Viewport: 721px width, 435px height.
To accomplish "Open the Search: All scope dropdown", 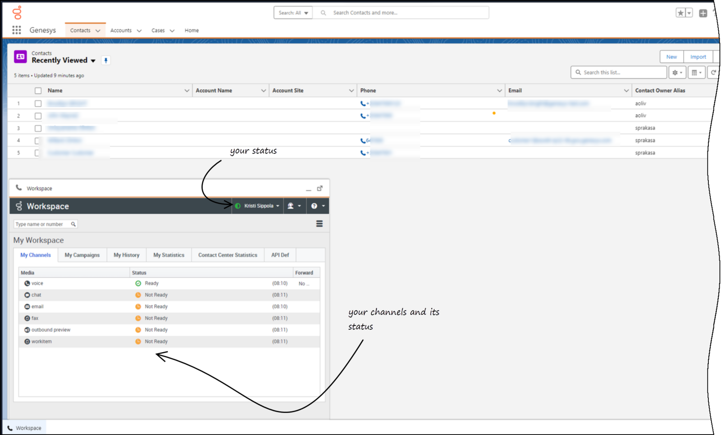I will [293, 13].
